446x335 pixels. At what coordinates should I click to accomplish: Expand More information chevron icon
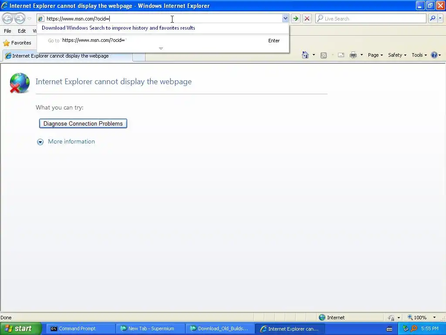pyautogui.click(x=41, y=142)
